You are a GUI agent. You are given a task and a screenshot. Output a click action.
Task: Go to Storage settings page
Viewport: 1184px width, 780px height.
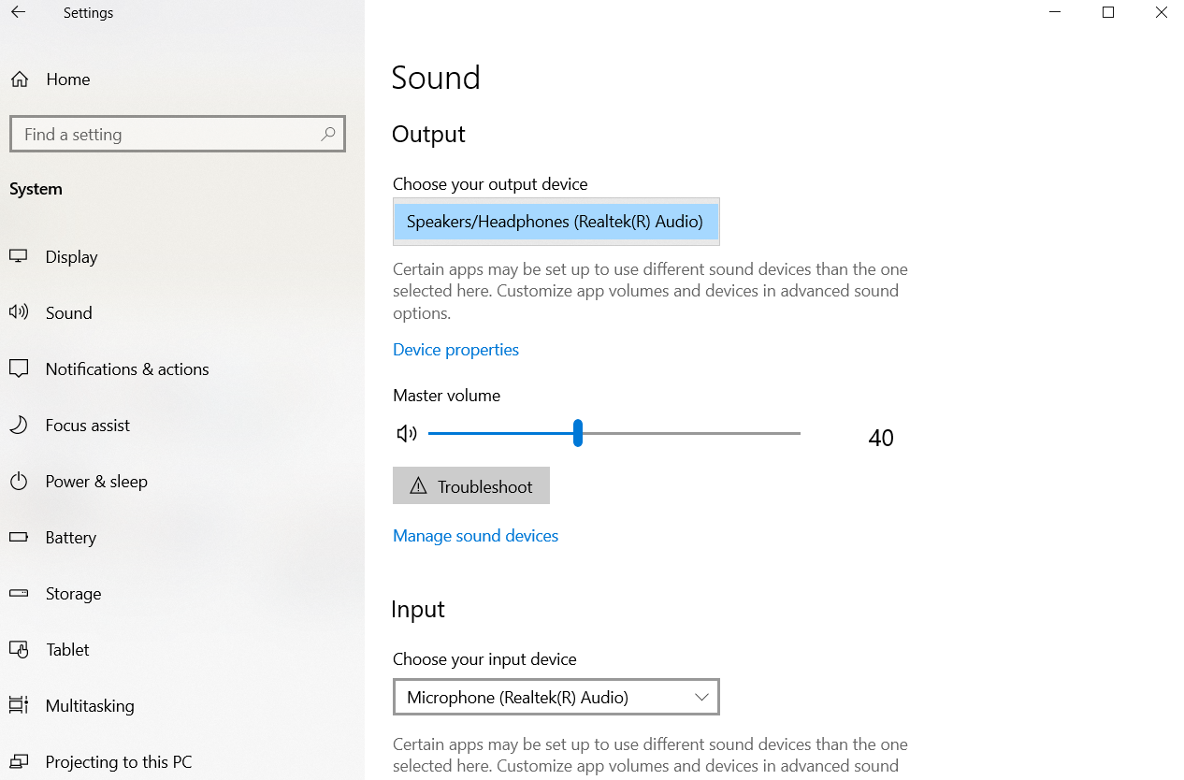click(x=73, y=594)
